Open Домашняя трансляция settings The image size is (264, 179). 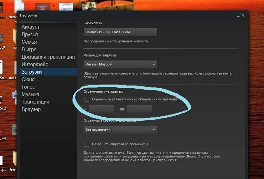[48, 57]
